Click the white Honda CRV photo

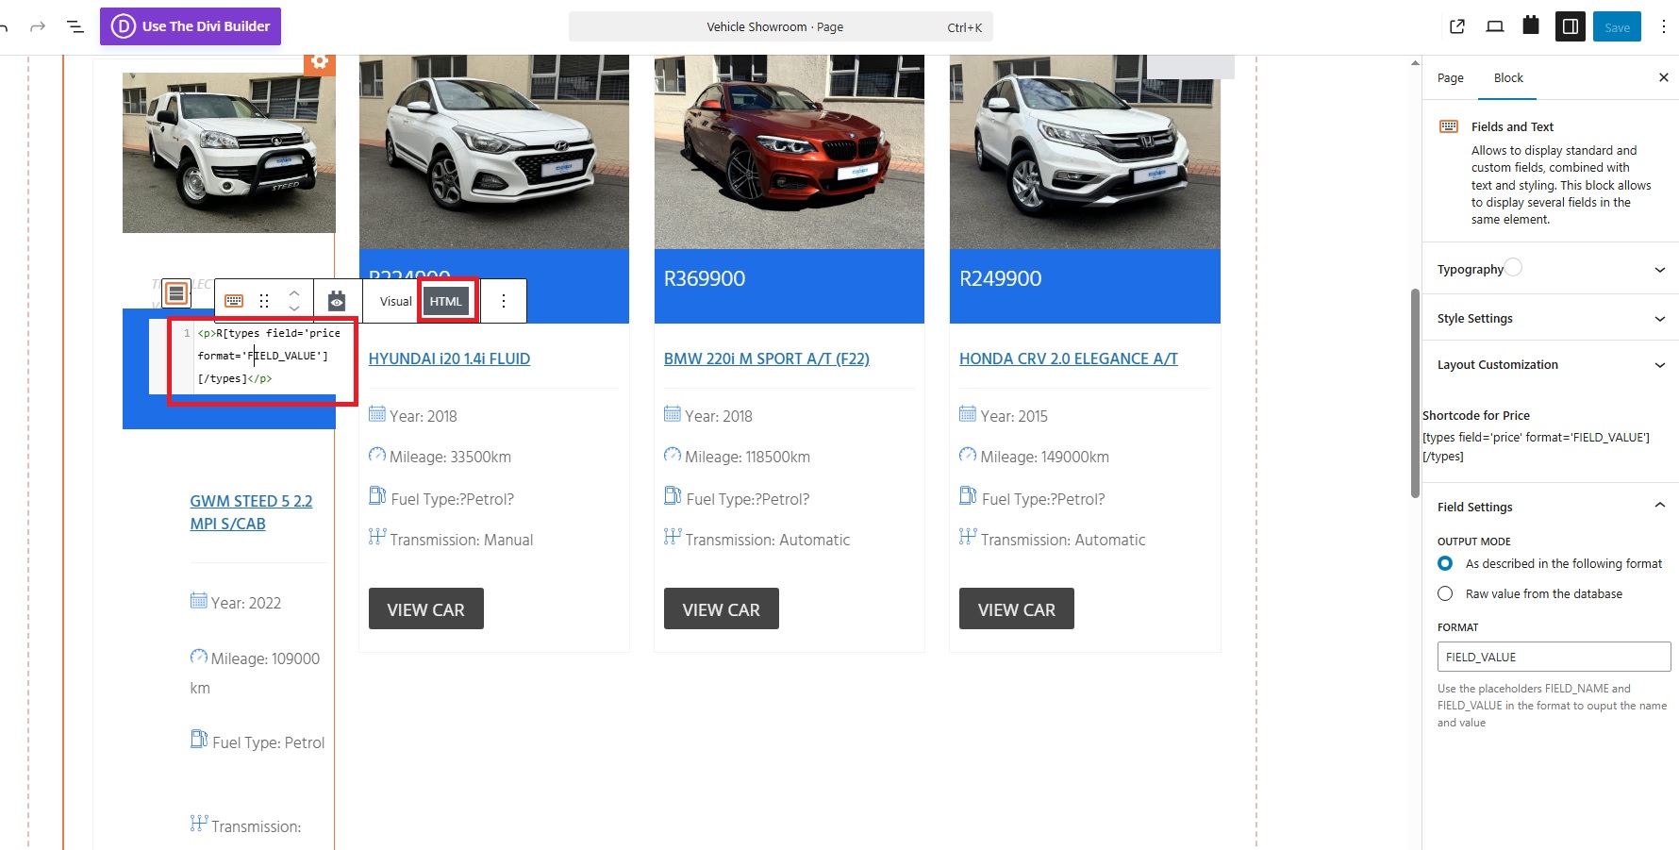pyautogui.click(x=1085, y=152)
